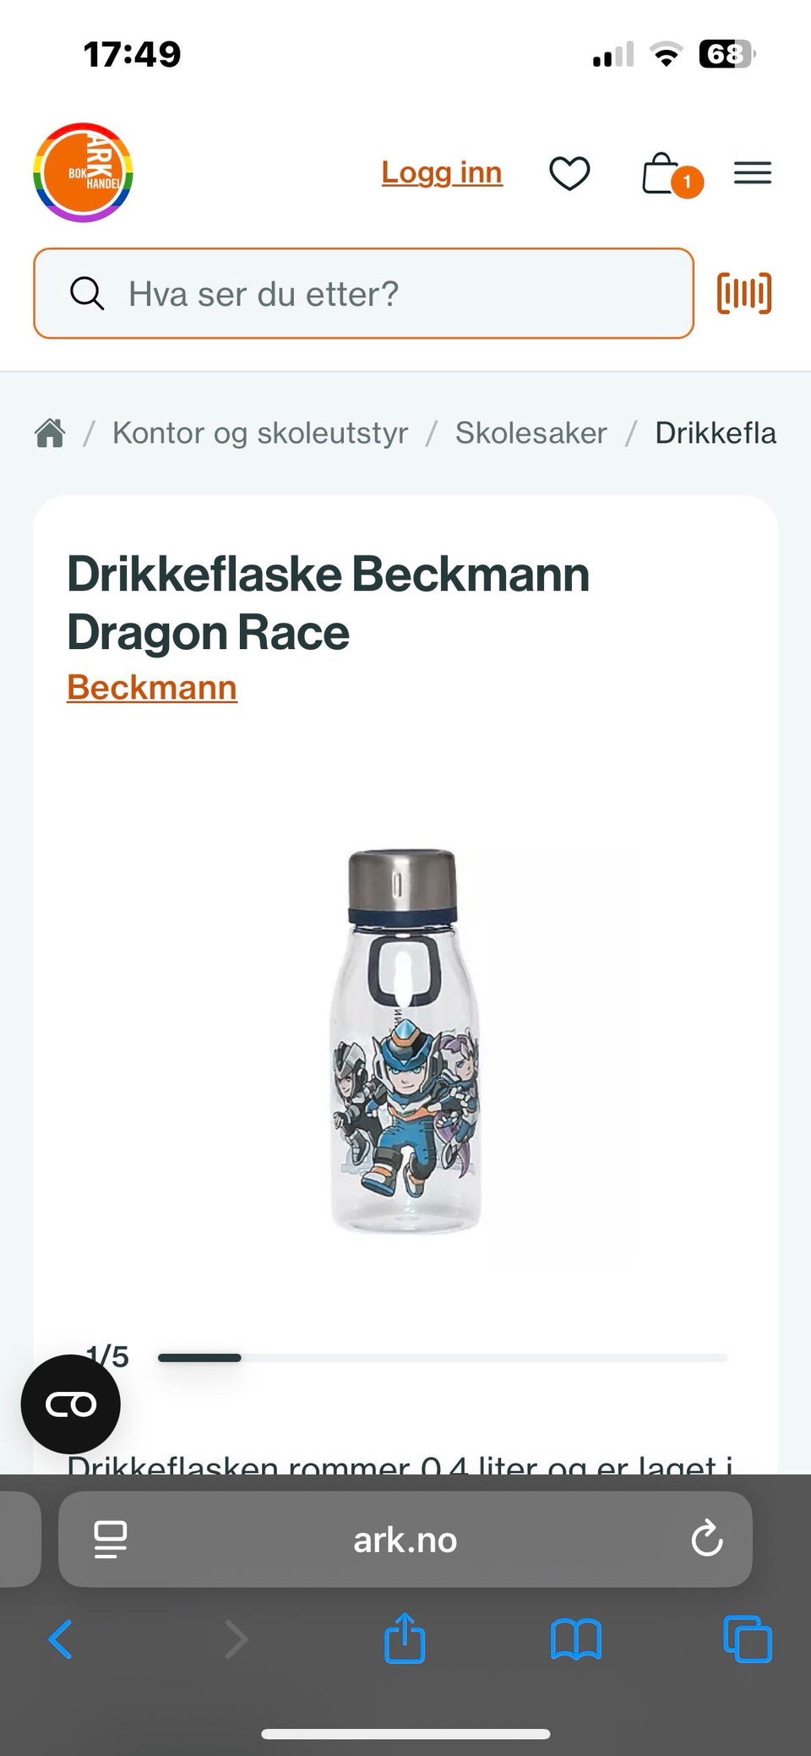Image resolution: width=811 pixels, height=1756 pixels.
Task: Click the Logg inn link
Action: [442, 172]
